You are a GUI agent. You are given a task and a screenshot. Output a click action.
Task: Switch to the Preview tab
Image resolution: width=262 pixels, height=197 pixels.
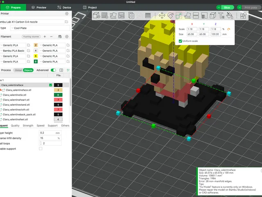[x=39, y=7]
